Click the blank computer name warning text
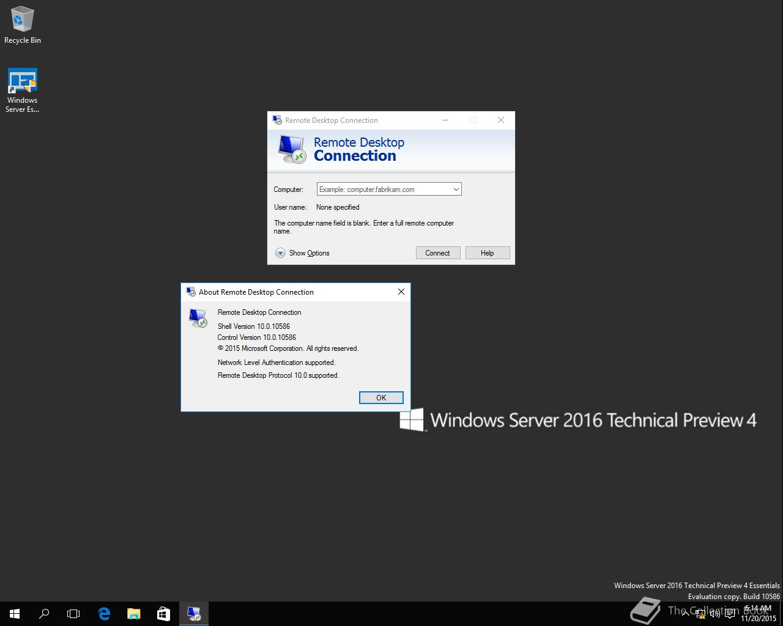The width and height of the screenshot is (783, 626). [364, 227]
